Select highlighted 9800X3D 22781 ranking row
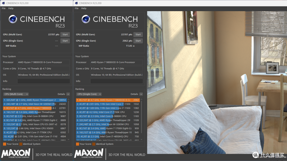This screenshot has height=161, width=287. click(35, 108)
